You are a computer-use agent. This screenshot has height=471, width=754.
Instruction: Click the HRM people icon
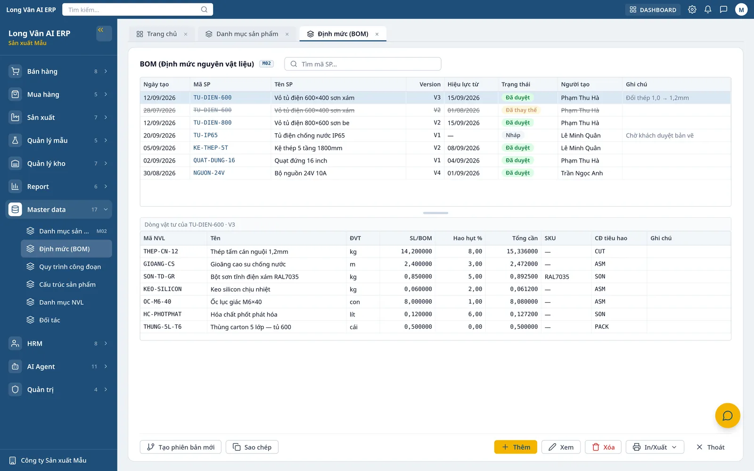(x=15, y=343)
